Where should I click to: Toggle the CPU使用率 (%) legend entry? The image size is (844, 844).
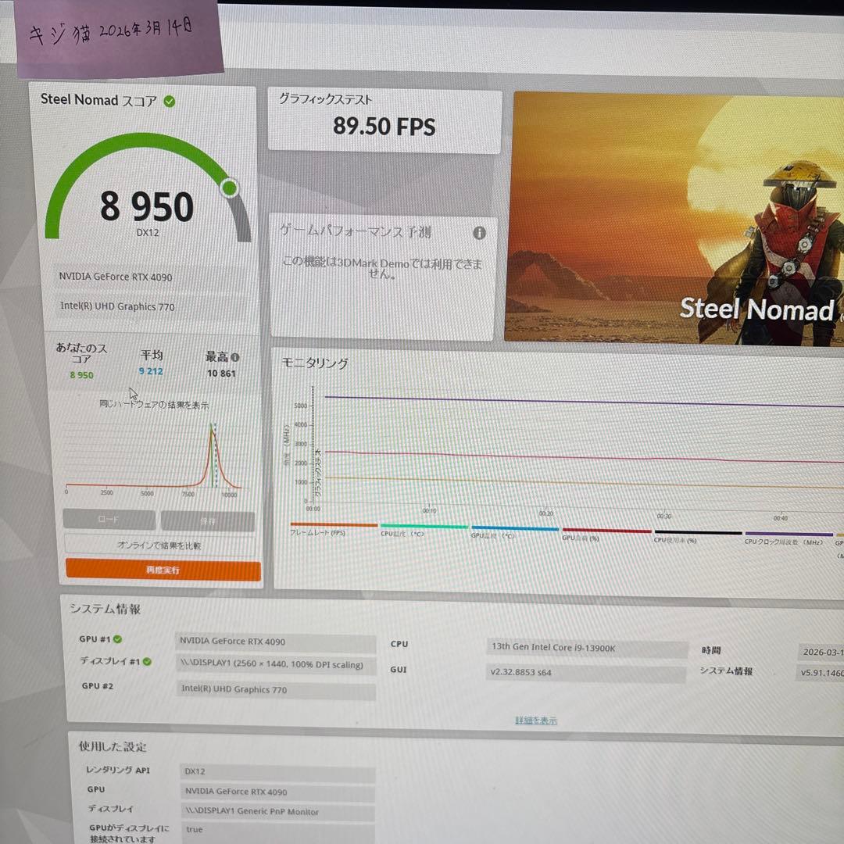point(698,536)
